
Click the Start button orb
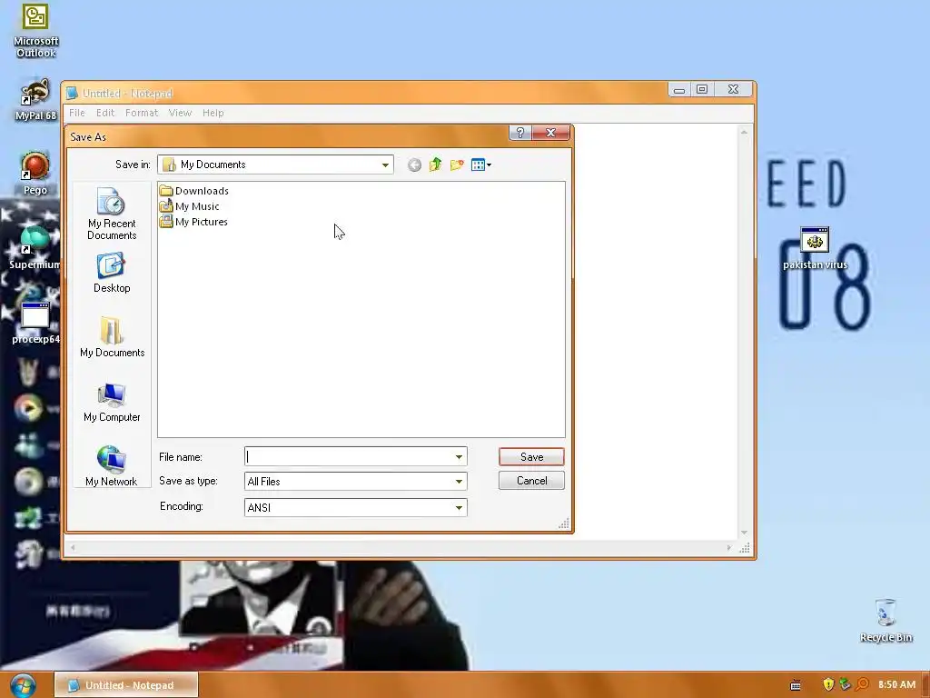click(23, 685)
